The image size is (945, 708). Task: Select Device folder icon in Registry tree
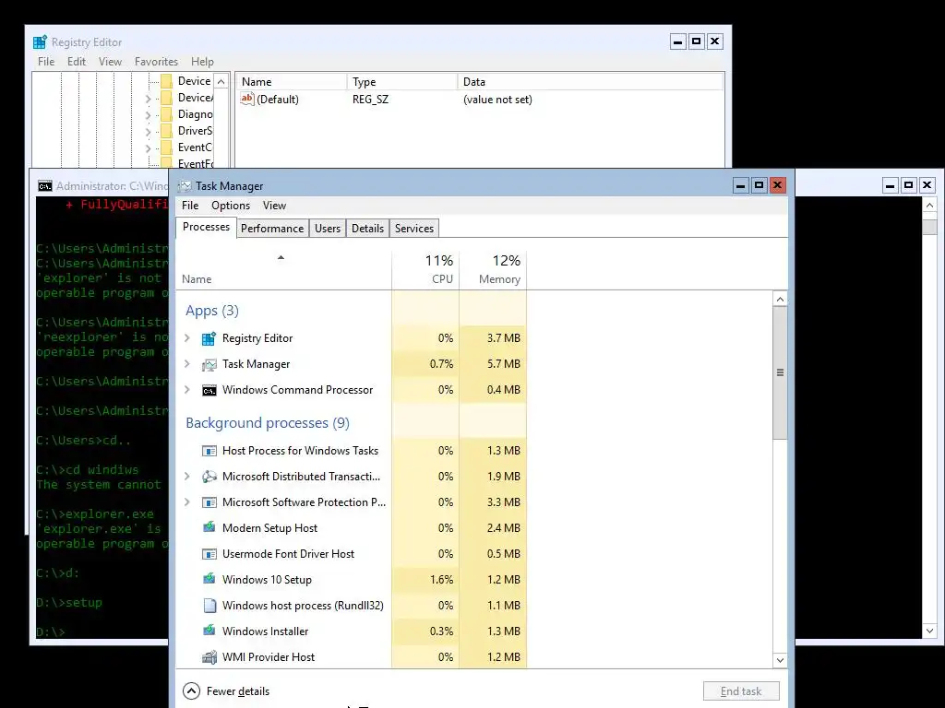point(167,81)
